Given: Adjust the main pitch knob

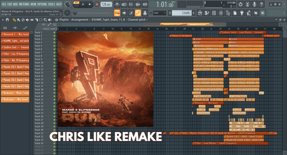Looking at the screenshot, I should pos(67,13).
